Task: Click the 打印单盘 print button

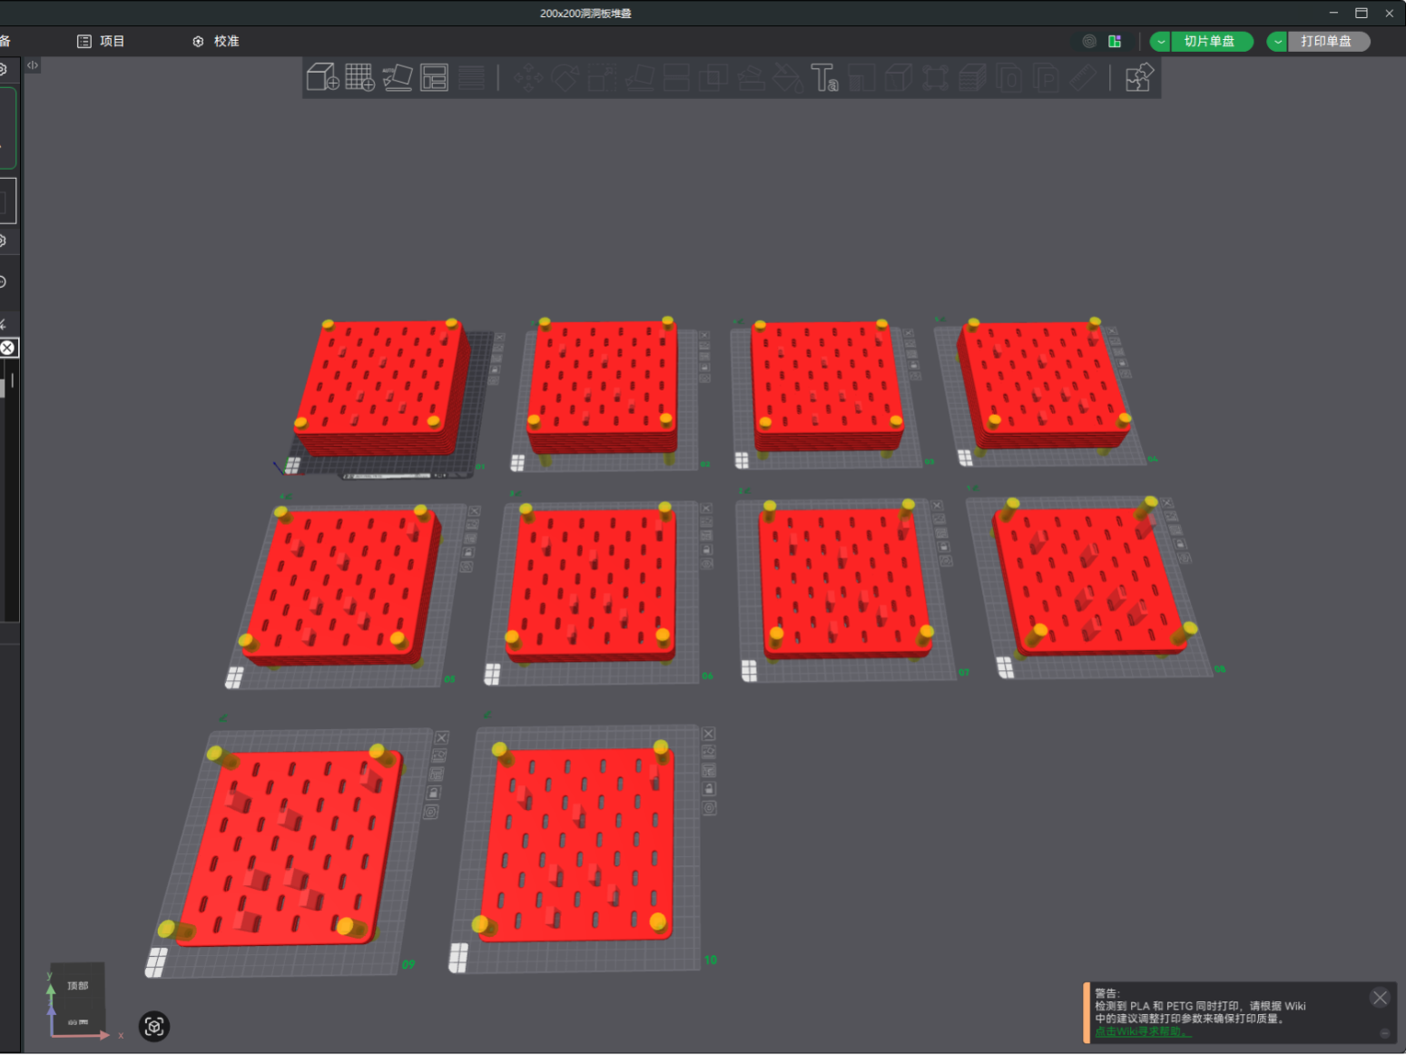Action: pyautogui.click(x=1327, y=41)
